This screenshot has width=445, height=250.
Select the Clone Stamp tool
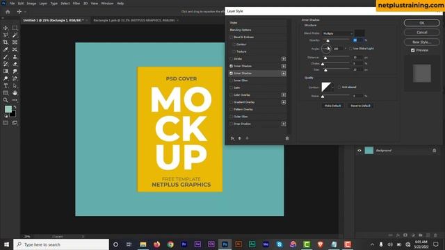[15, 57]
